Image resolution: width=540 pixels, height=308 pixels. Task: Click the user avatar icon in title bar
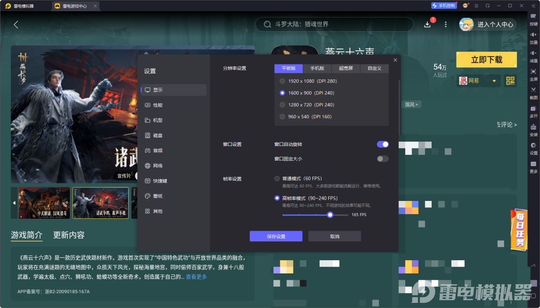point(465,6)
